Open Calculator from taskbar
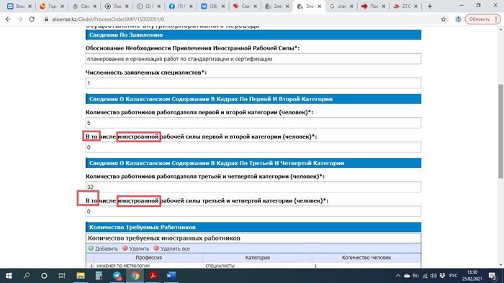The height and width of the screenshot is (283, 504). 99,276
